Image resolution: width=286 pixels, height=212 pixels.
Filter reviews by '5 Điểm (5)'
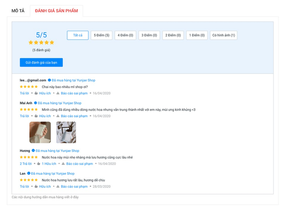point(102,35)
